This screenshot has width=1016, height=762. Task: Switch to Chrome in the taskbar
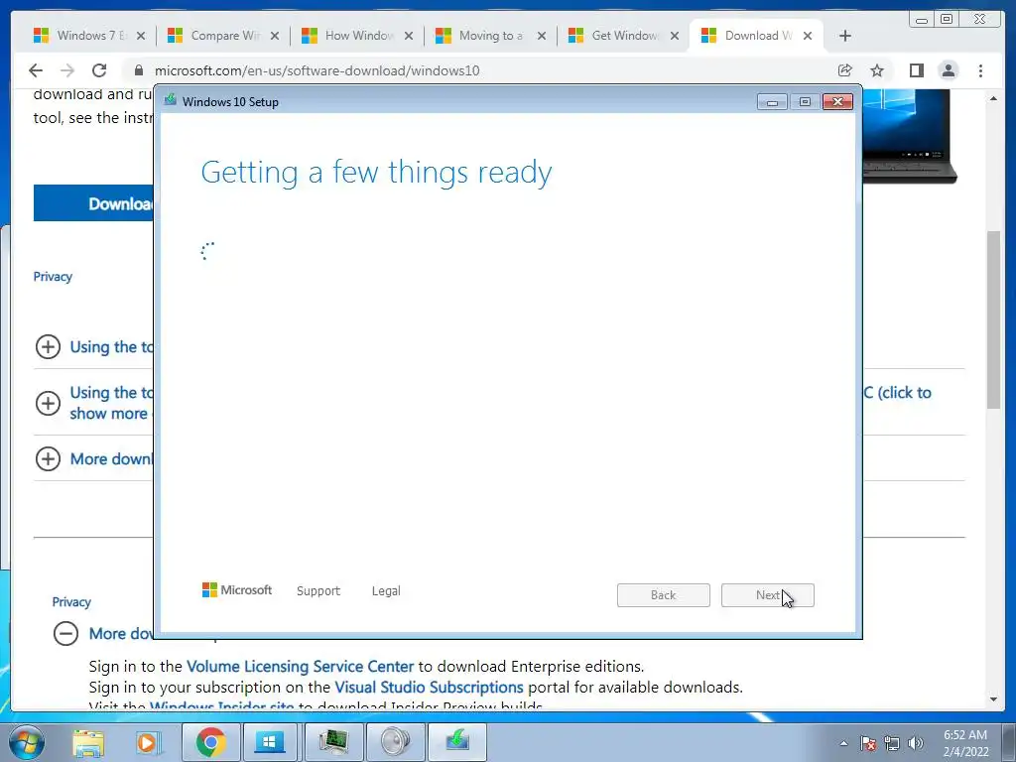click(210, 742)
